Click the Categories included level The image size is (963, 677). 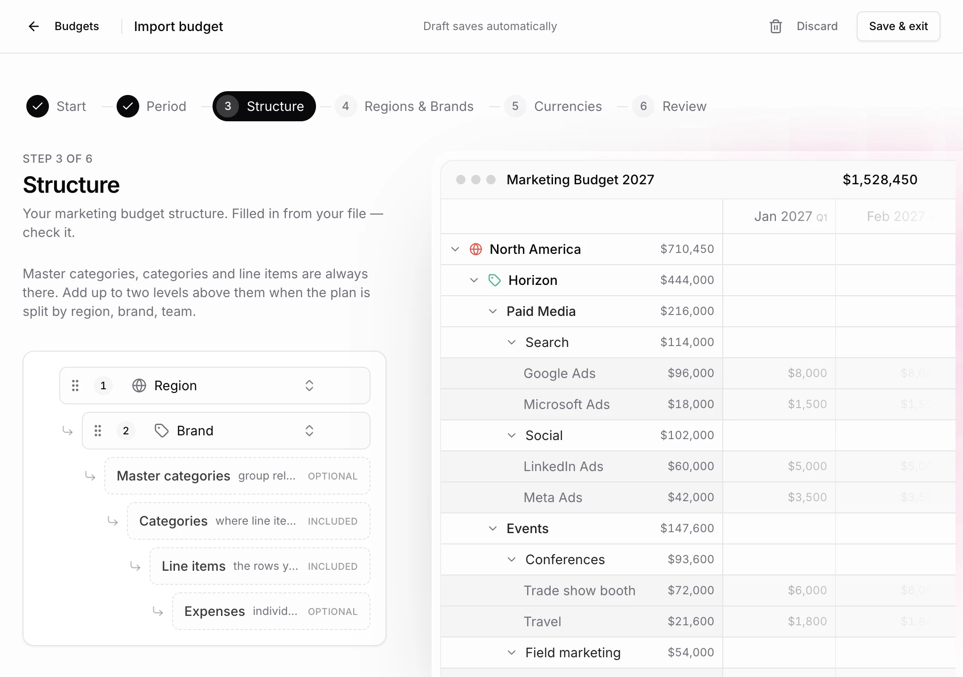coord(249,521)
